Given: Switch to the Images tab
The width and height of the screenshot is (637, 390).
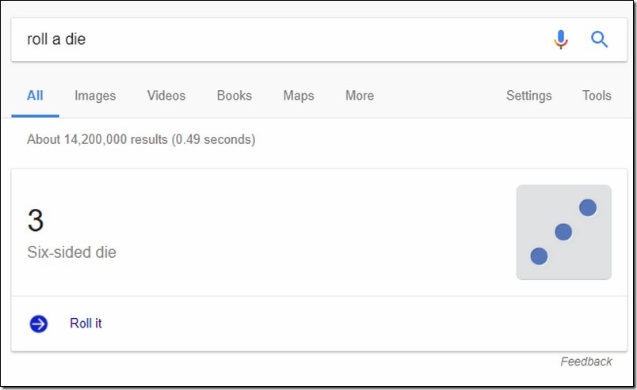Looking at the screenshot, I should (95, 96).
